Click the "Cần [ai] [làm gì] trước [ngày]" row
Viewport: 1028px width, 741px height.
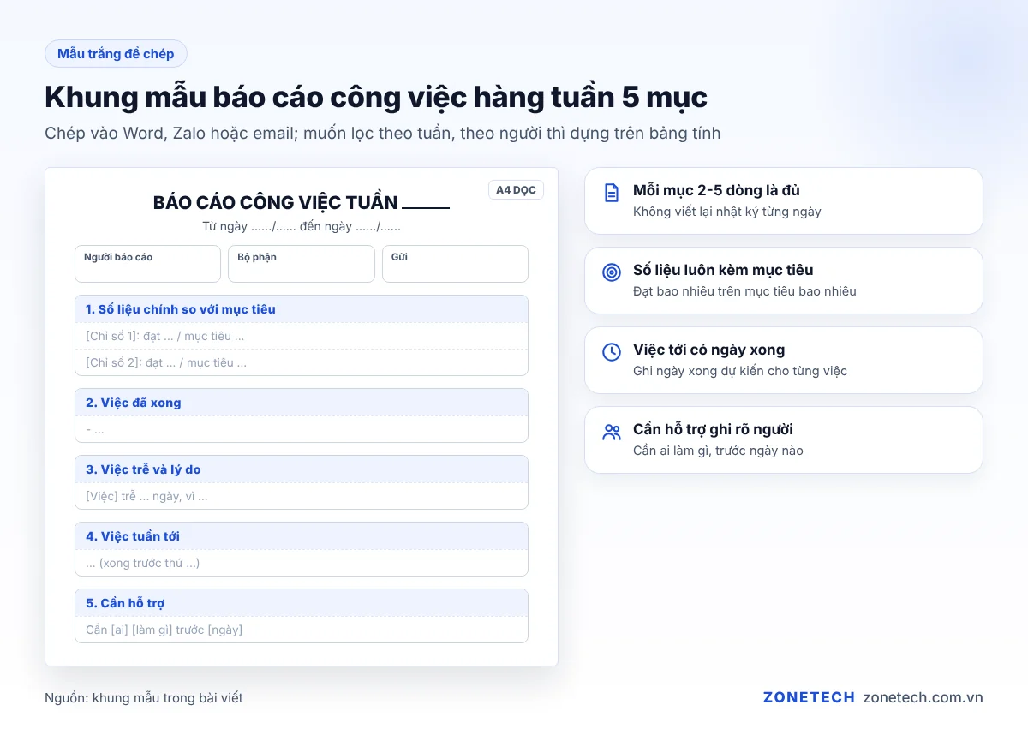click(x=302, y=630)
